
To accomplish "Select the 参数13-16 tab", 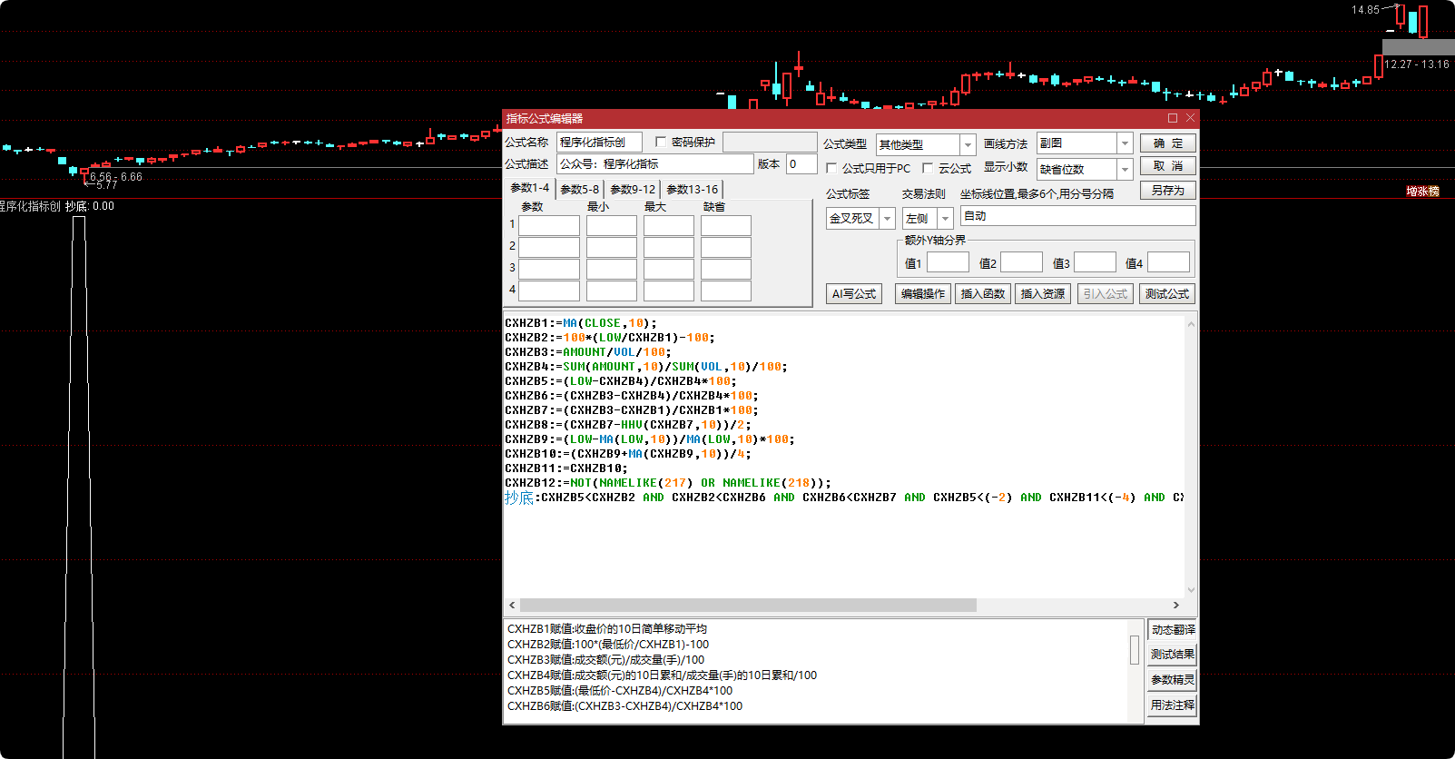I will pyautogui.click(x=692, y=189).
